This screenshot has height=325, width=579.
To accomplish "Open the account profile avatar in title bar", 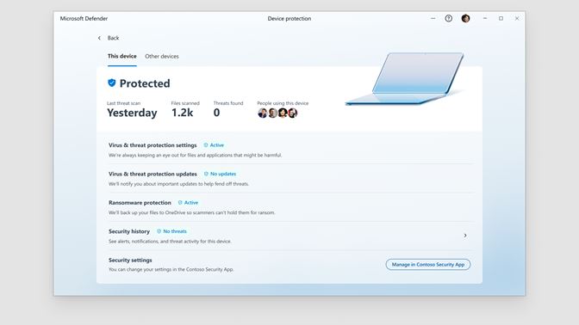I will point(465,18).
